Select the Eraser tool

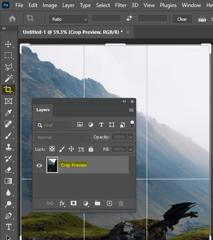8,170
